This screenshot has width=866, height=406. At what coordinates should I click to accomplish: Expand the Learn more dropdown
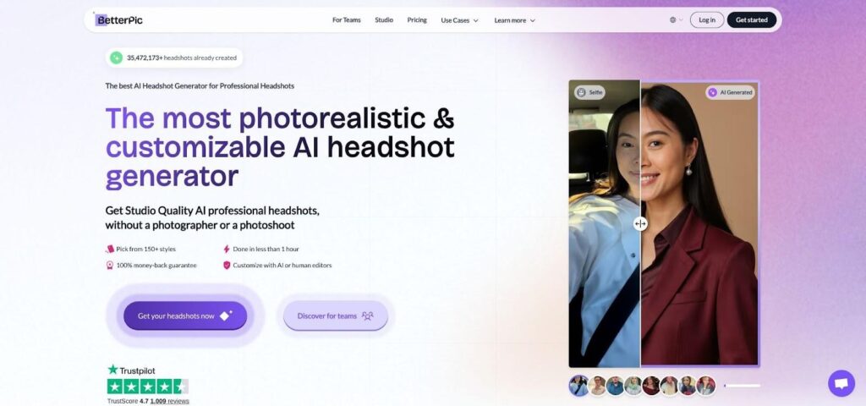(x=514, y=20)
